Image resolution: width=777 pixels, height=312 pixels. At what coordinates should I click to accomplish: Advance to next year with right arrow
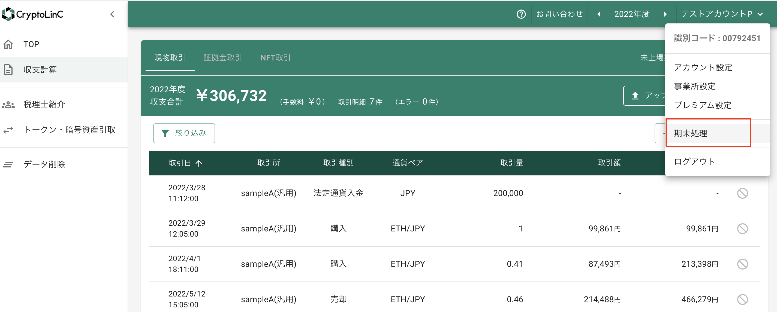point(666,14)
